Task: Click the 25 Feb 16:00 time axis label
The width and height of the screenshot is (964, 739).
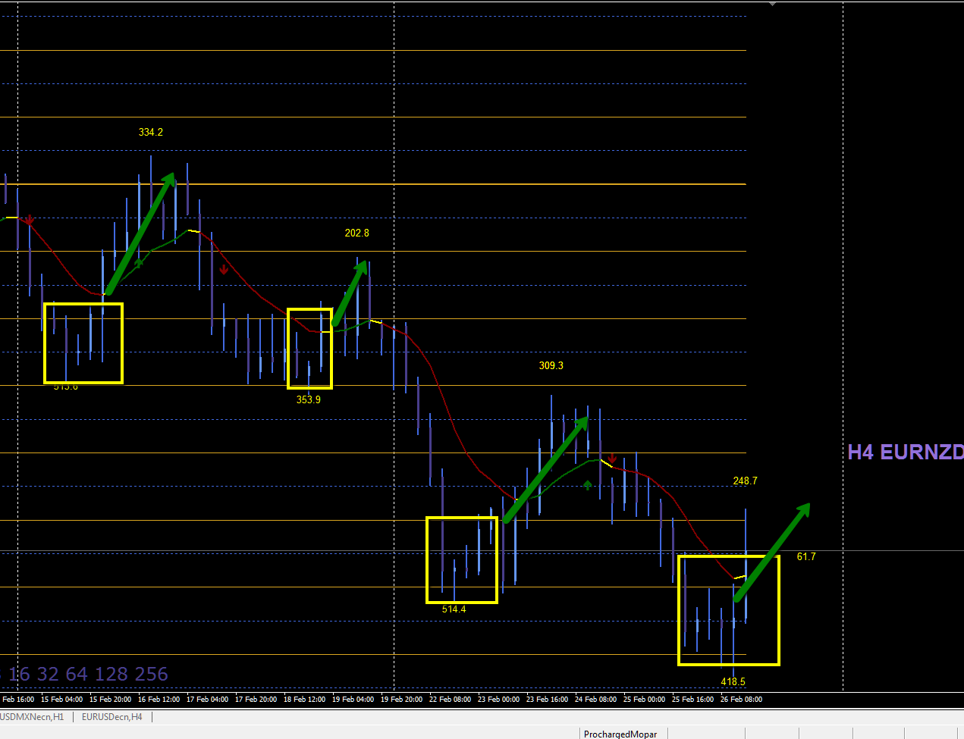Action: [x=693, y=699]
